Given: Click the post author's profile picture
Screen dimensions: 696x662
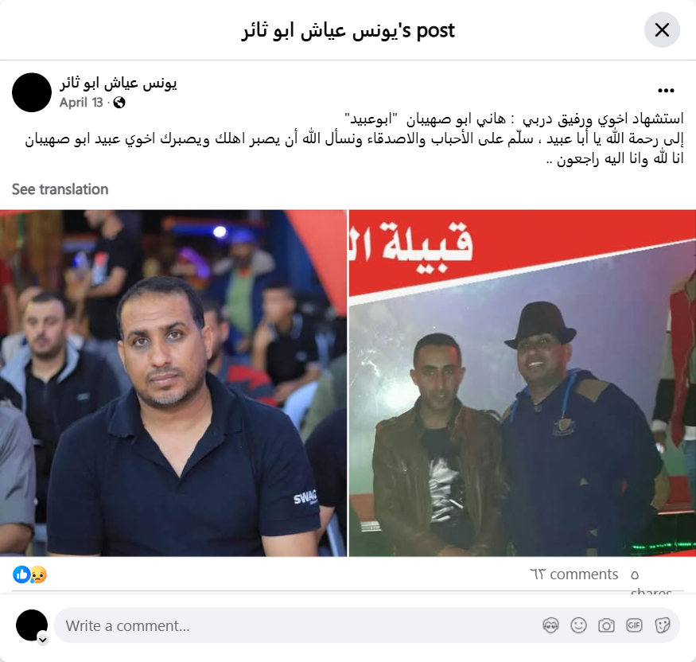Looking at the screenshot, I should (32, 92).
